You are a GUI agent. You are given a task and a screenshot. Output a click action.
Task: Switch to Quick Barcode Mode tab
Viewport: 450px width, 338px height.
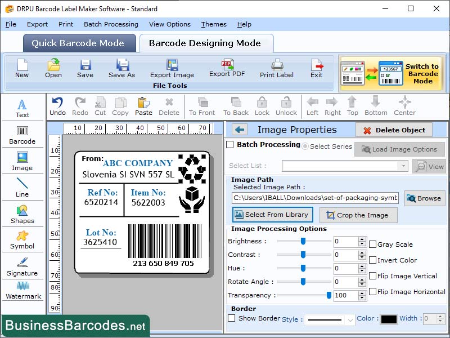point(79,43)
